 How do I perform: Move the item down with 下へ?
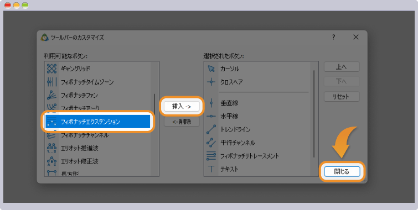(x=342, y=82)
